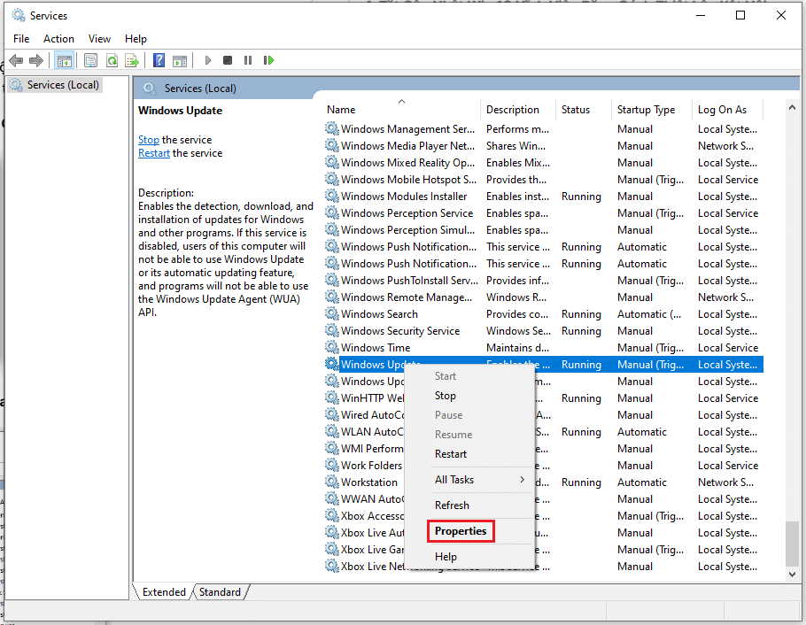Viewport: 806px width, 625px height.
Task: Toggle the Show/Hide Console Tree toolbar icon
Action: pyautogui.click(x=65, y=61)
